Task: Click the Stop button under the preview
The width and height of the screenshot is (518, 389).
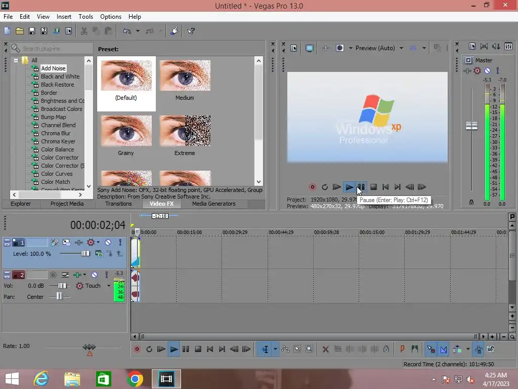Action: pyautogui.click(x=374, y=187)
